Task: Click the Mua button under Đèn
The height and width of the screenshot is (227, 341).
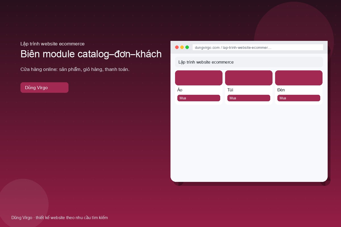Action: [299, 98]
